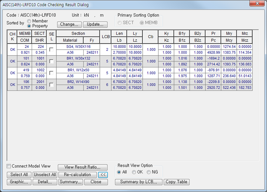Click the SECT column header
Viewport: 267px width, 192px height.
click(39, 33)
